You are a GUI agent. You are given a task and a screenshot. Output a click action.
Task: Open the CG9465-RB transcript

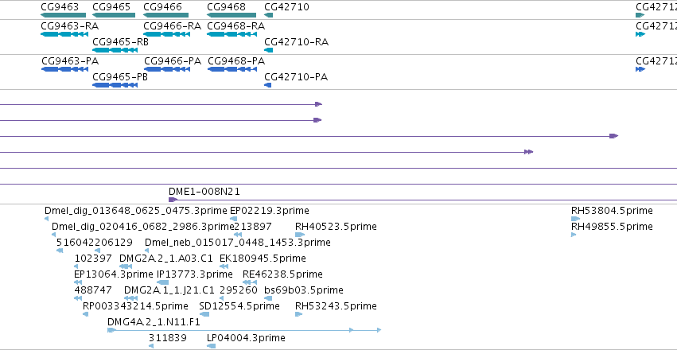(x=115, y=50)
